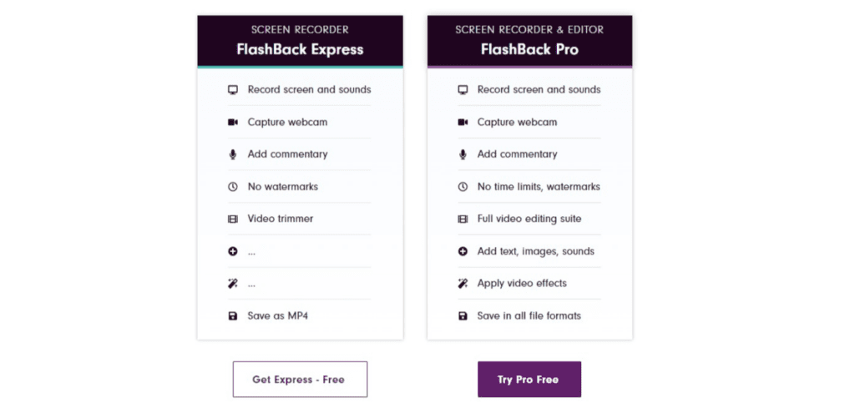Click the monitor icon in FlashBack Pro card
Screen dimensions: 855x403
tap(463, 90)
